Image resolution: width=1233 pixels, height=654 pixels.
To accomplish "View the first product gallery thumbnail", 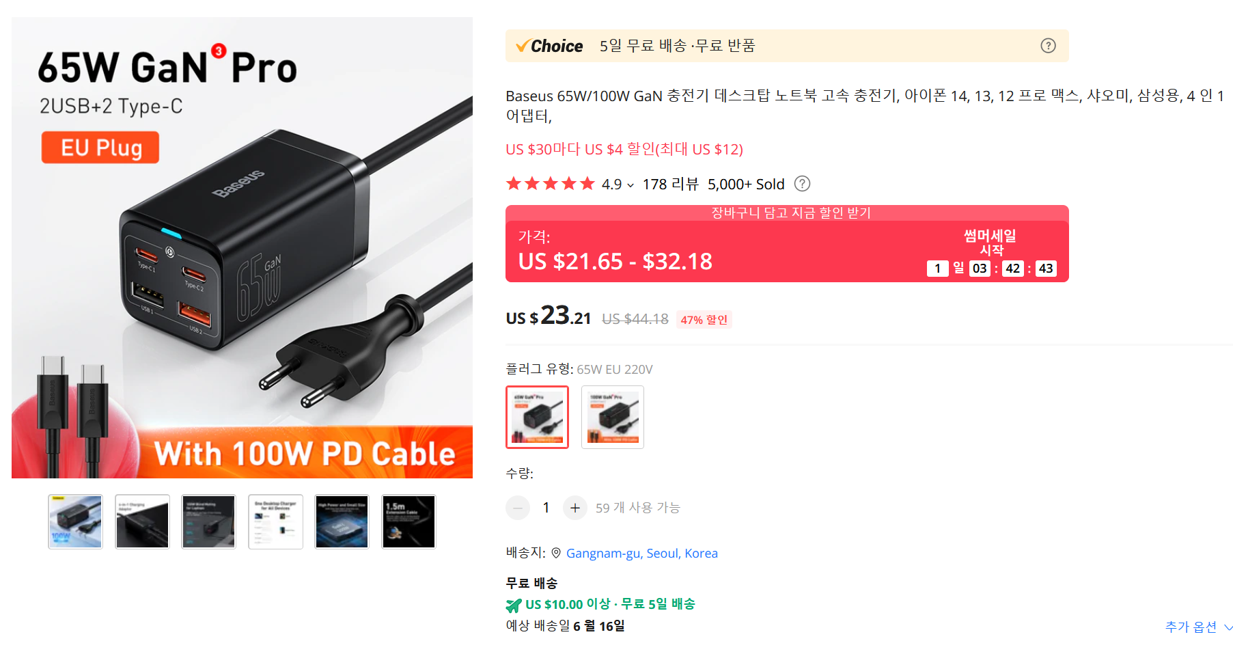I will point(75,521).
